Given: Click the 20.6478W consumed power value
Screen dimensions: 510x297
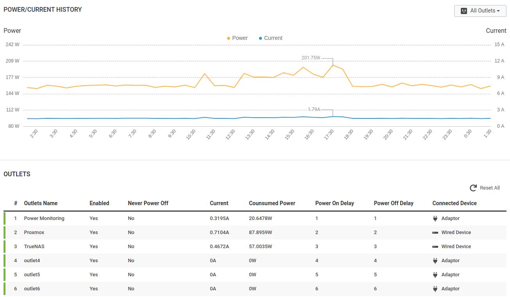Looking at the screenshot, I should click(260, 218).
